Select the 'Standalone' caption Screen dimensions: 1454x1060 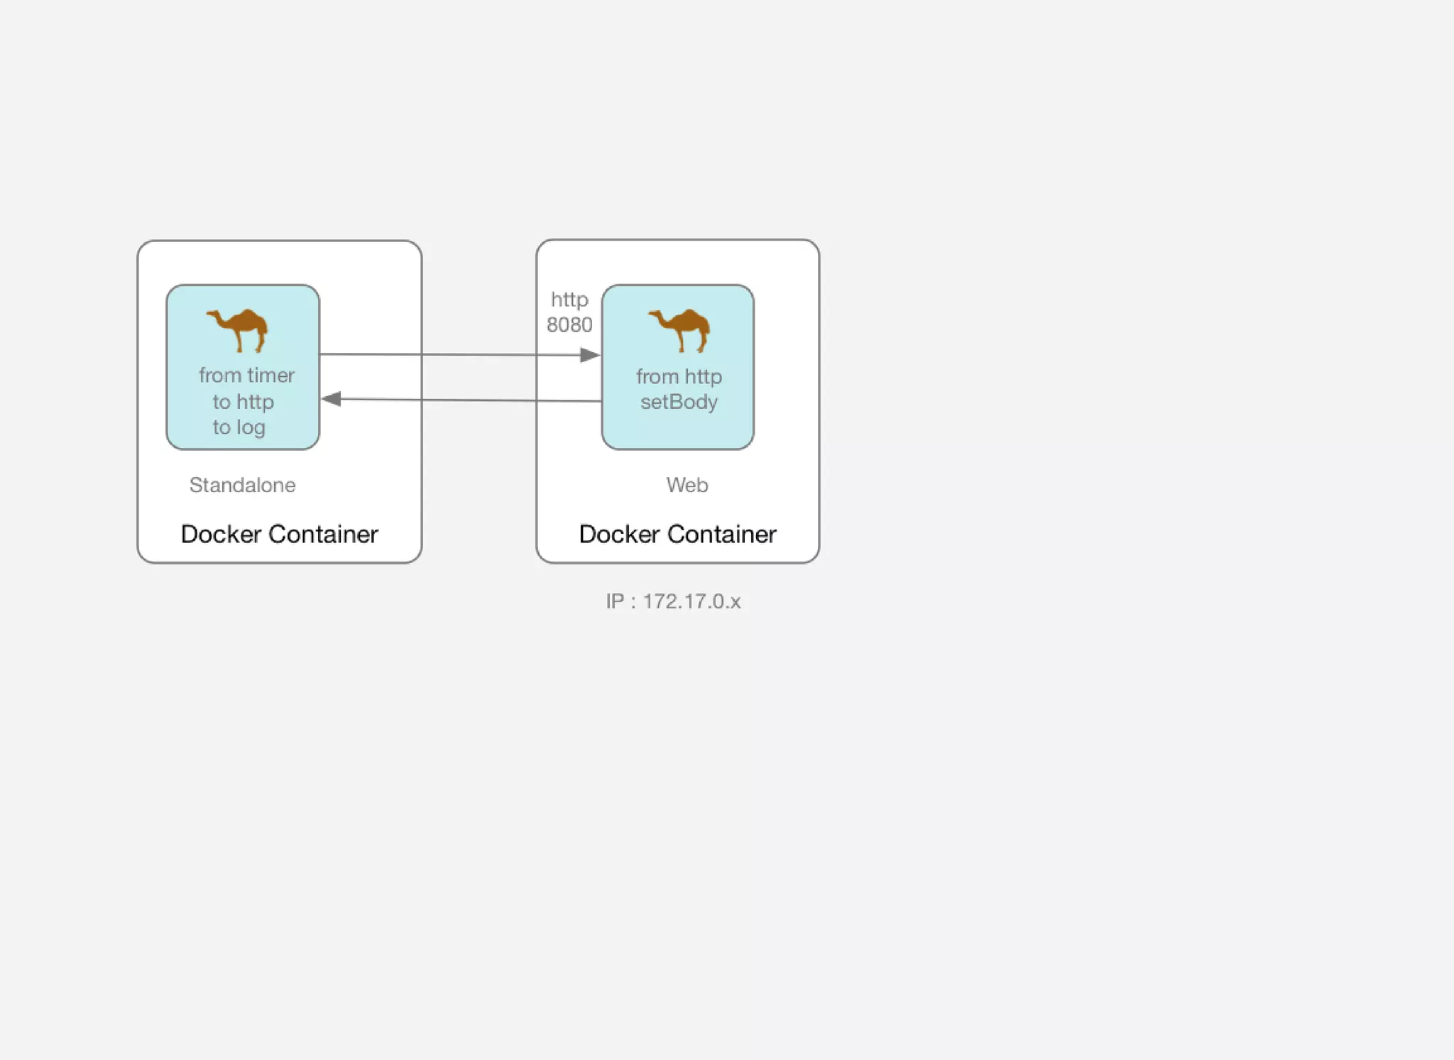point(242,485)
